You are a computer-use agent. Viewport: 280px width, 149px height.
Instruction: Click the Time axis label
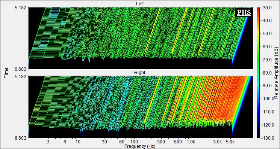click(x=6, y=73)
